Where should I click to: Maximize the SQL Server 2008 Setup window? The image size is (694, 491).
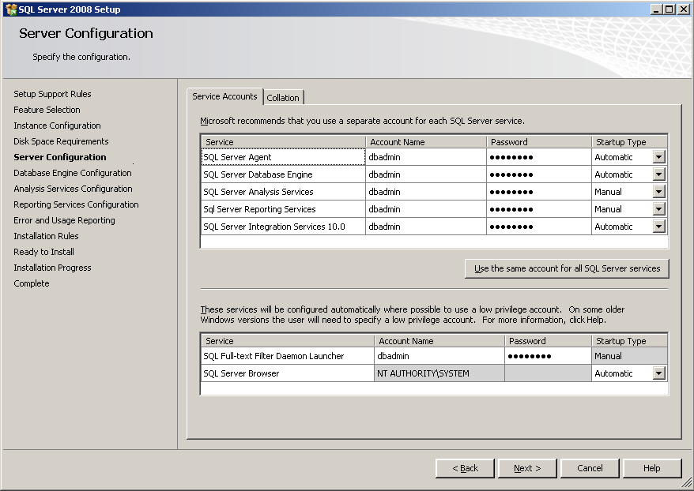pyautogui.click(x=669, y=9)
